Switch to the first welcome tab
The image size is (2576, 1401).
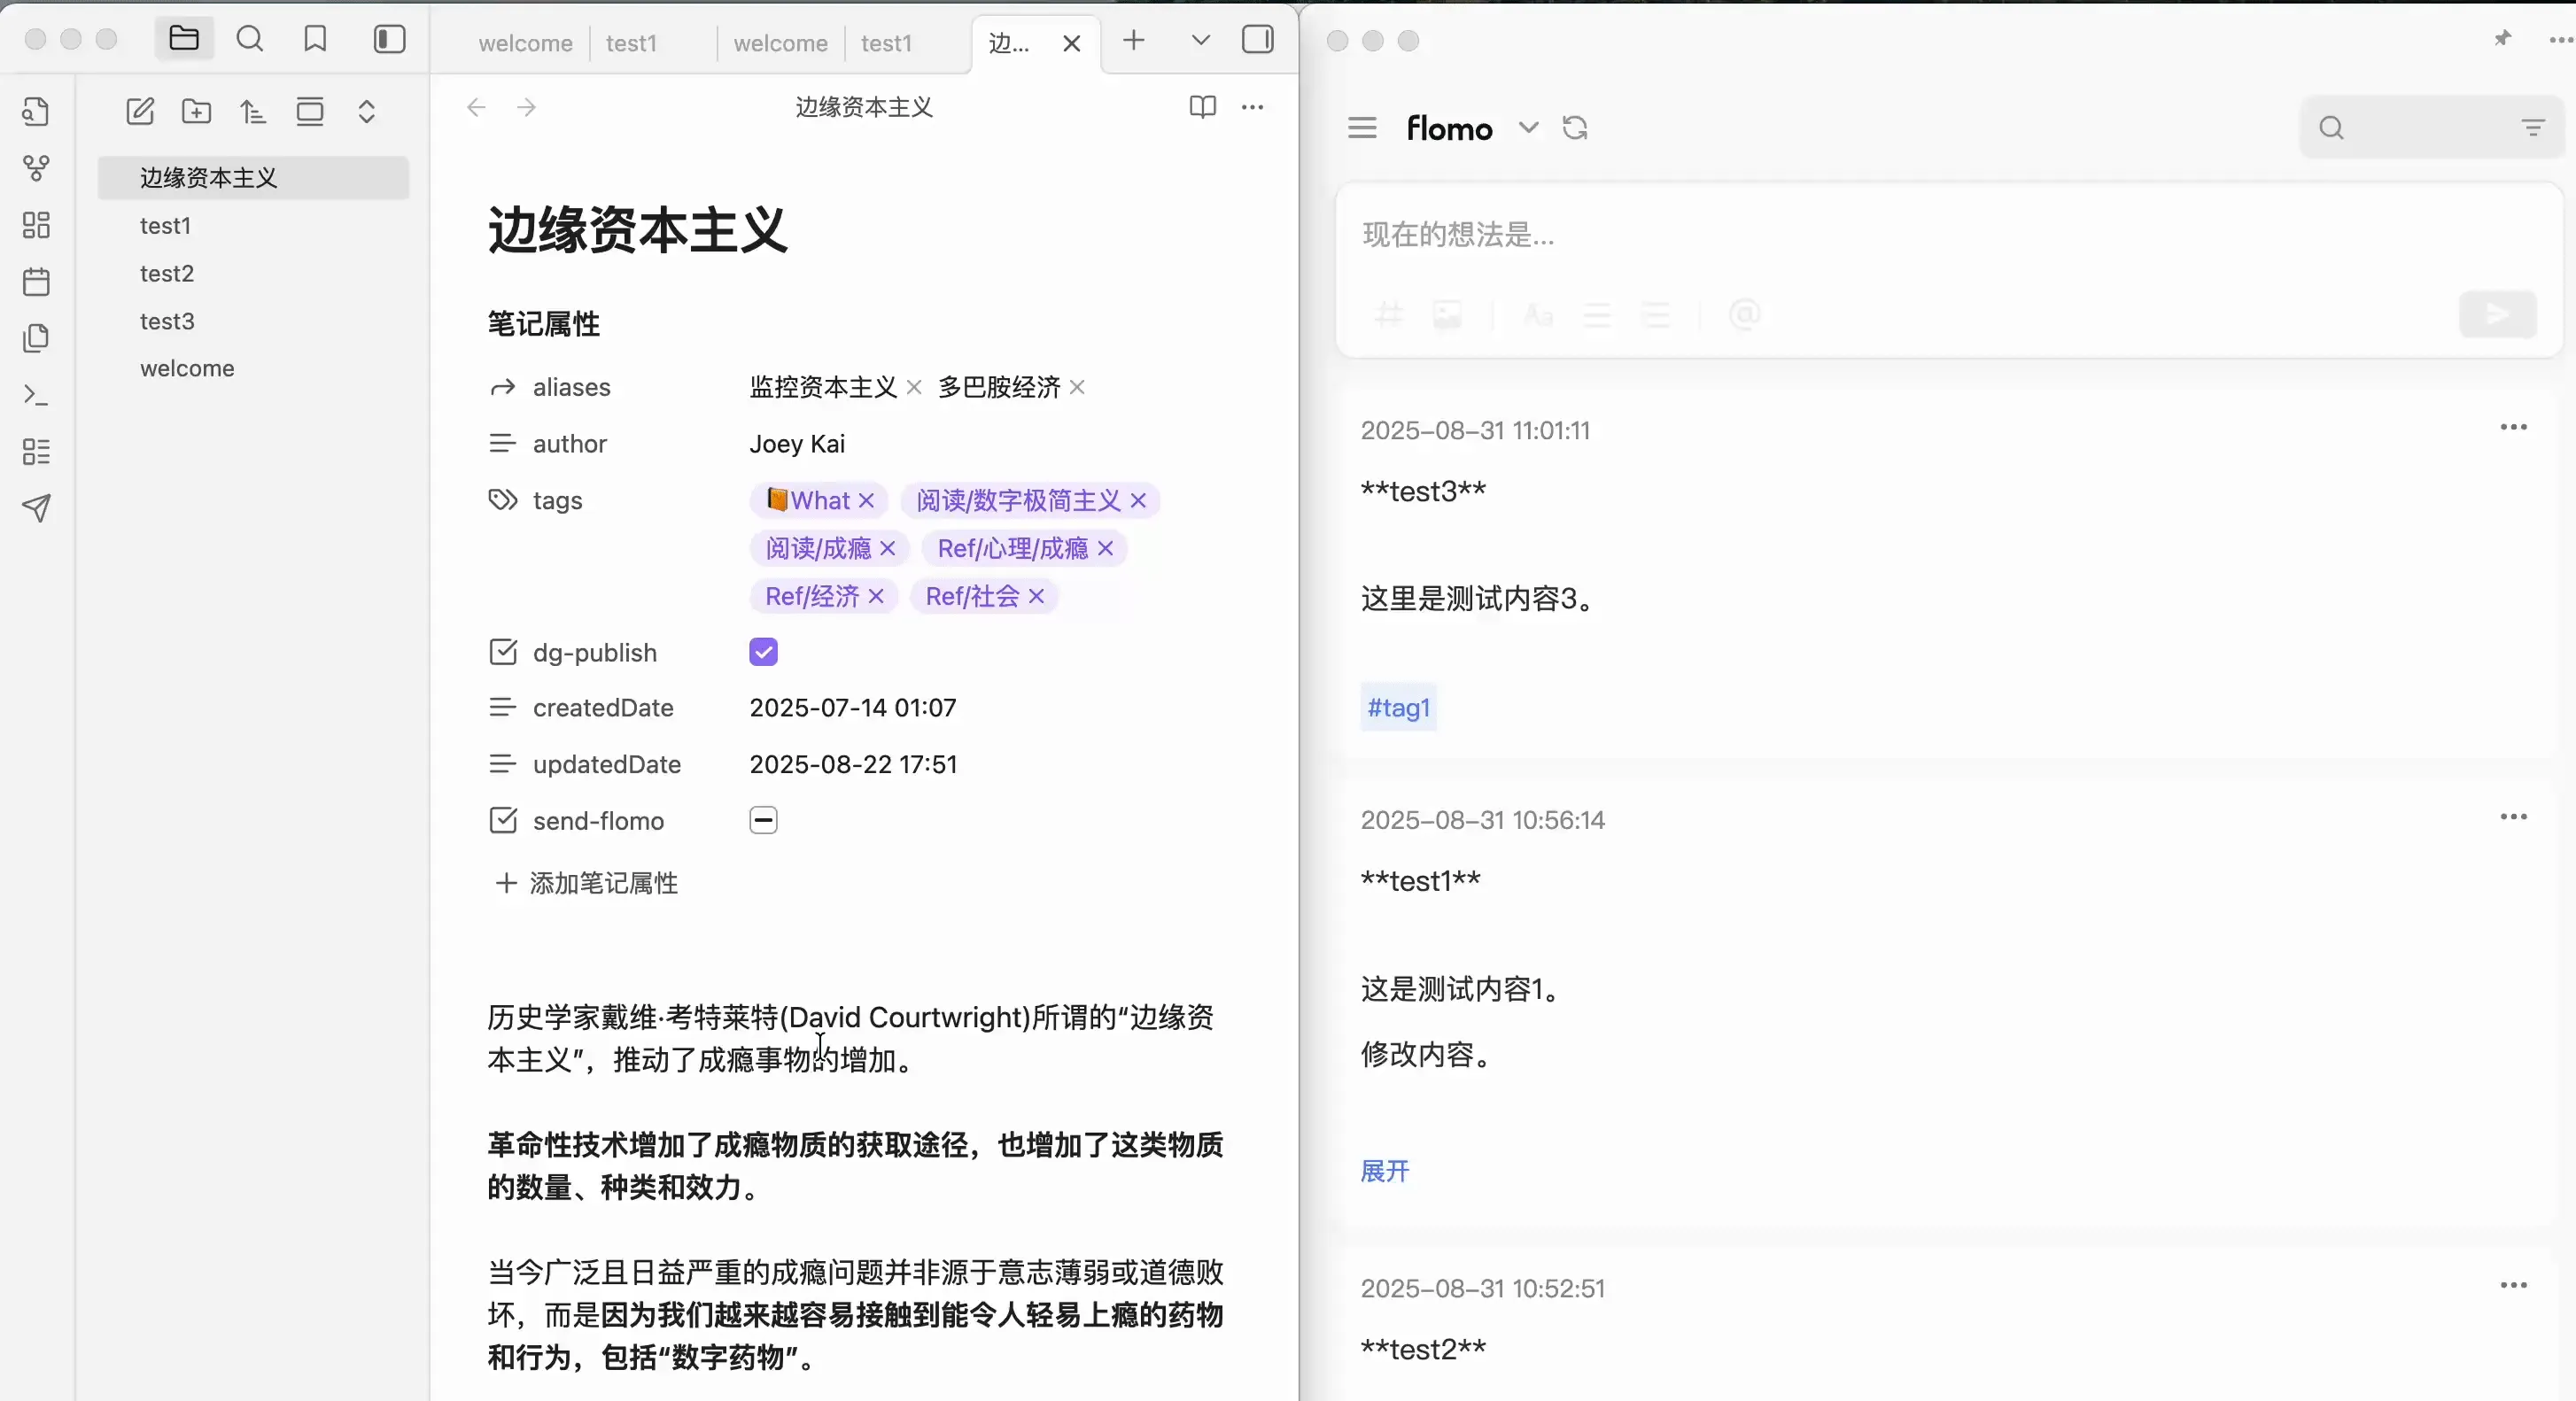pos(524,43)
